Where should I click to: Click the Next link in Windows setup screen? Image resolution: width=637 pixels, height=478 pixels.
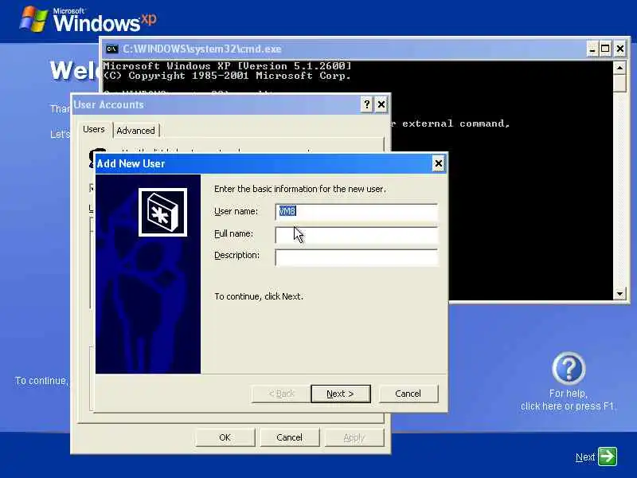tap(585, 457)
